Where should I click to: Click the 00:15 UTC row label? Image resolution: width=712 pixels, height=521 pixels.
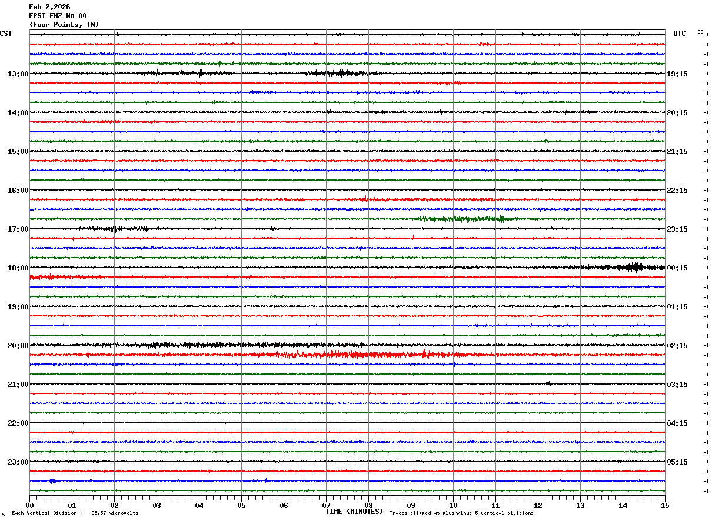click(677, 268)
